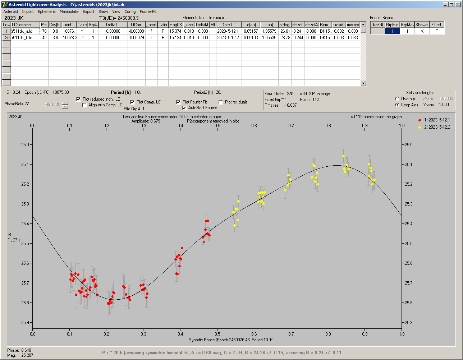Click the application icon in title bar
This screenshot has height=360, width=463.
point(5,5)
